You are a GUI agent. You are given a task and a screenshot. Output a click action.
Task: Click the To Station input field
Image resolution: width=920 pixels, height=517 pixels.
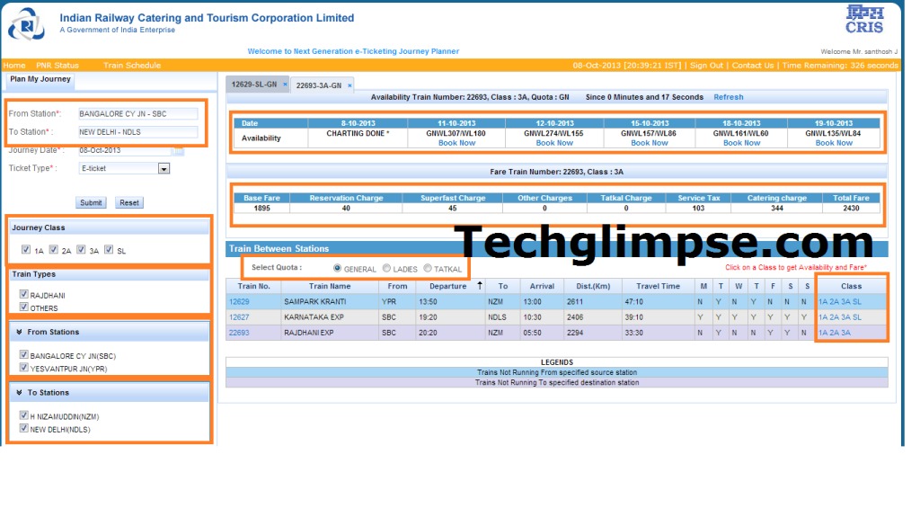(137, 132)
